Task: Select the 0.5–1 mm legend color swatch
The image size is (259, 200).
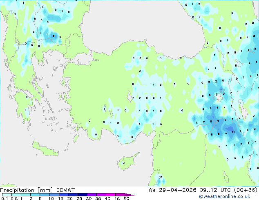Action: pyautogui.click(x=16, y=195)
